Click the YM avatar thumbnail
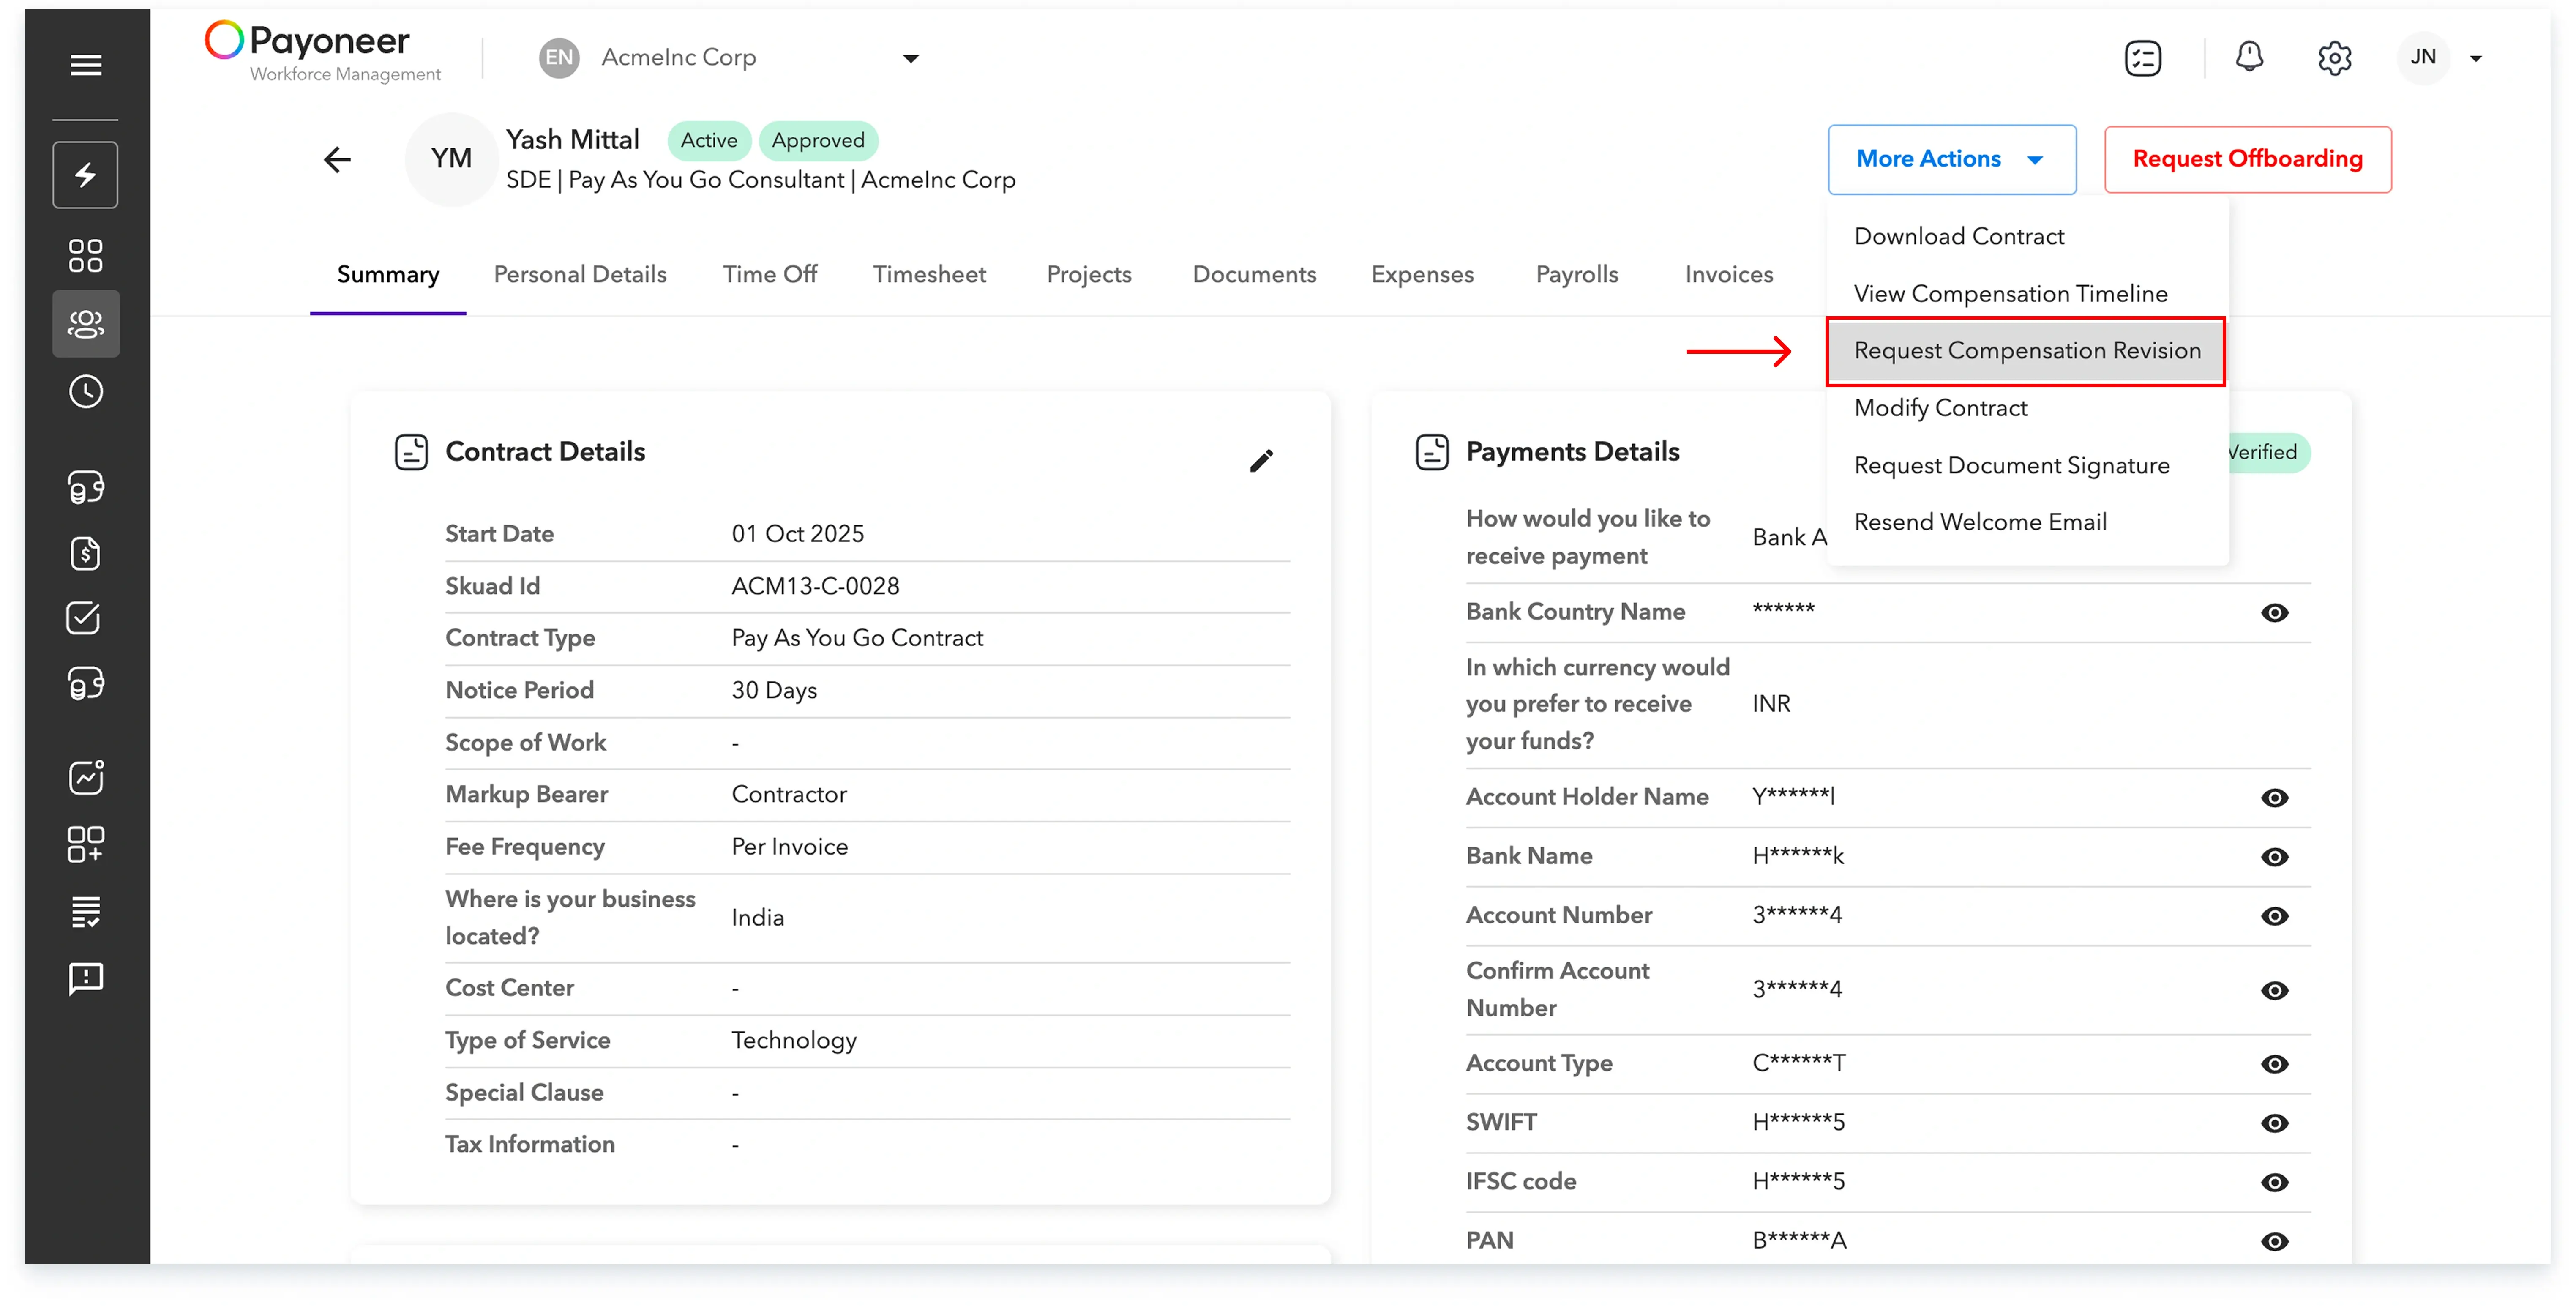Image resolution: width=2576 pixels, height=1306 pixels. click(452, 159)
